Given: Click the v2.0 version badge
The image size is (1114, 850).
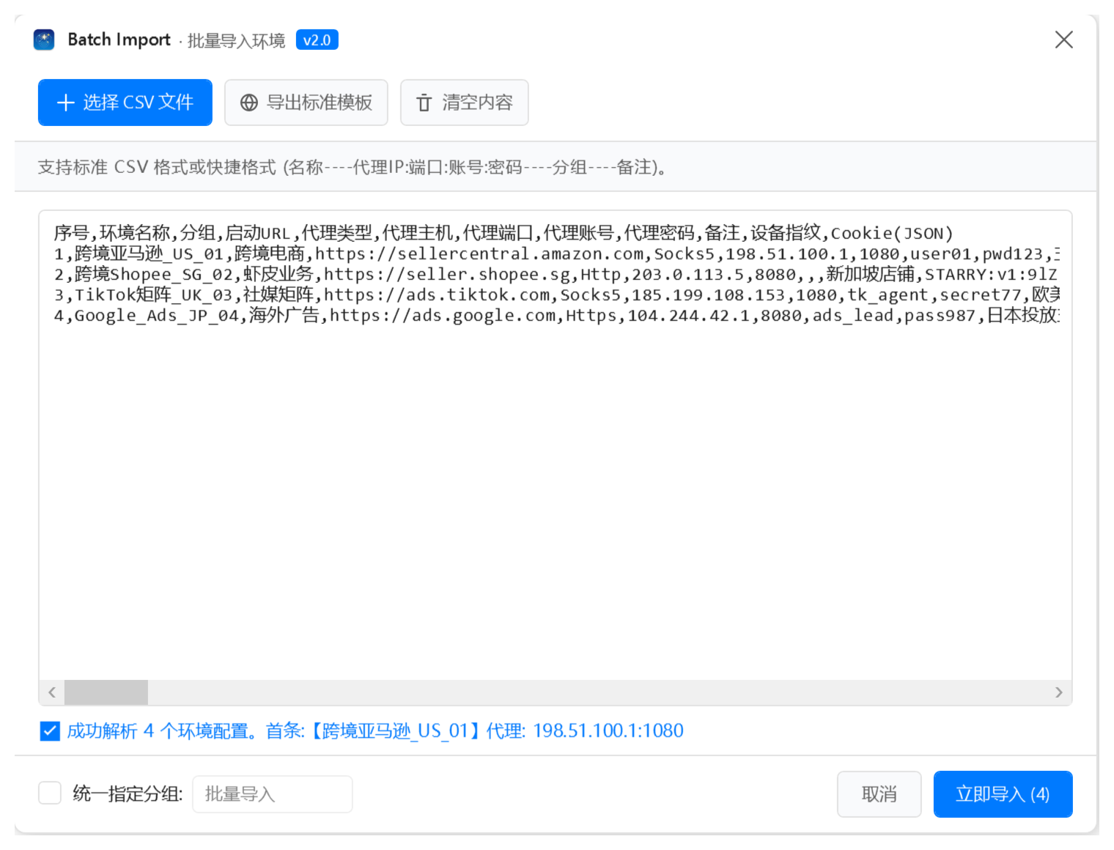Looking at the screenshot, I should pos(317,40).
